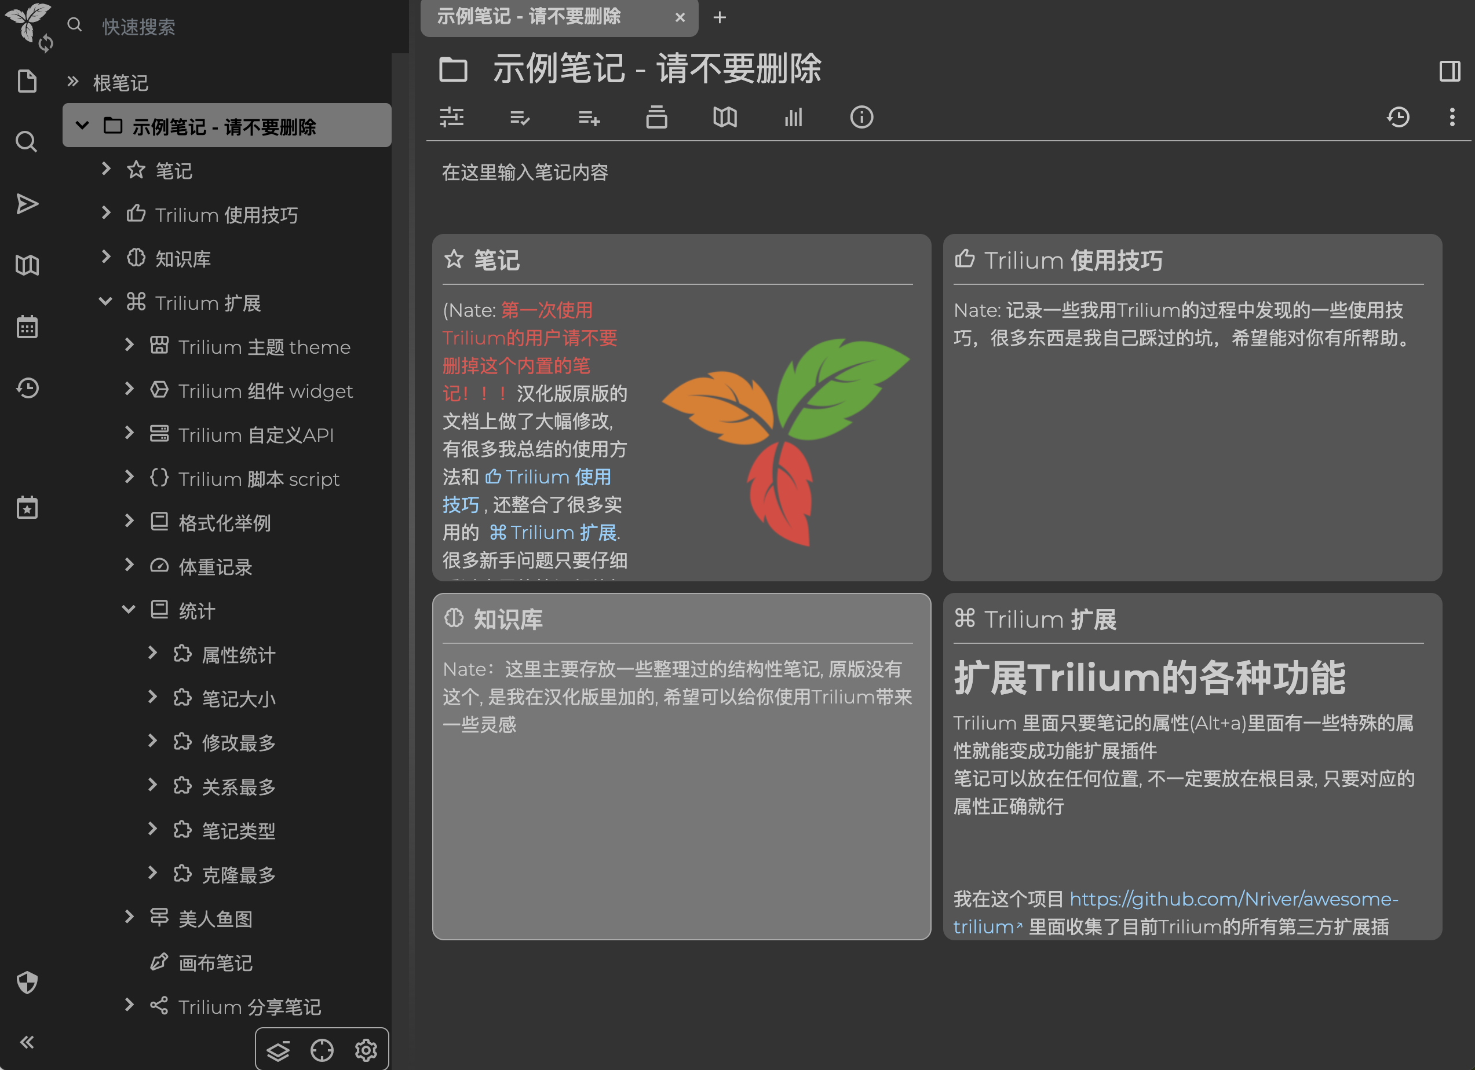Collapse the 统计 tree node
Viewport: 1475px width, 1070px height.
click(129, 609)
